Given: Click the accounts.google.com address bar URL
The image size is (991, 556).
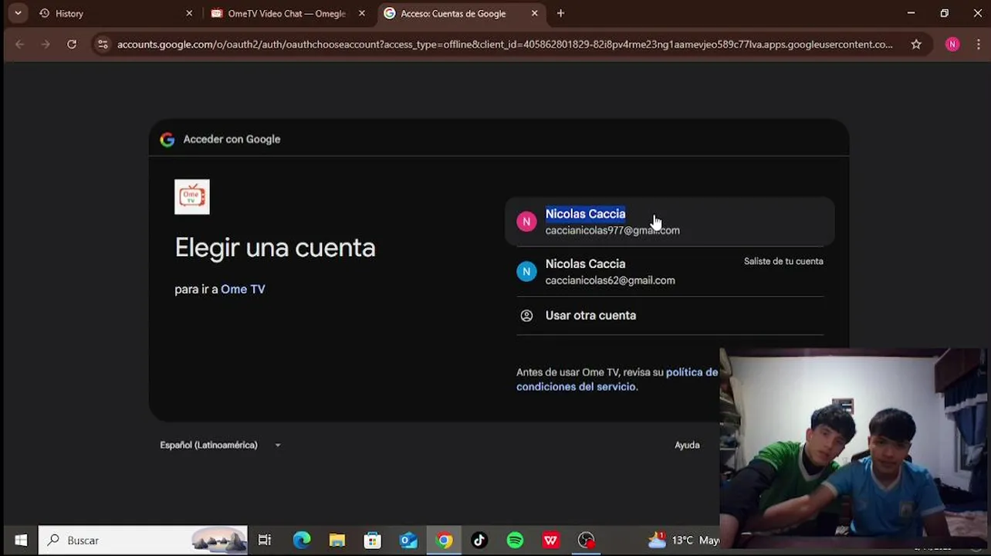Looking at the screenshot, I should 505,45.
